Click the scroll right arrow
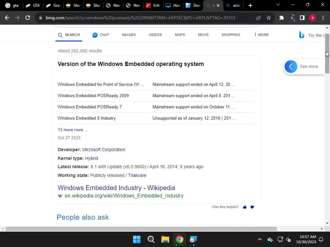 point(322,229)
